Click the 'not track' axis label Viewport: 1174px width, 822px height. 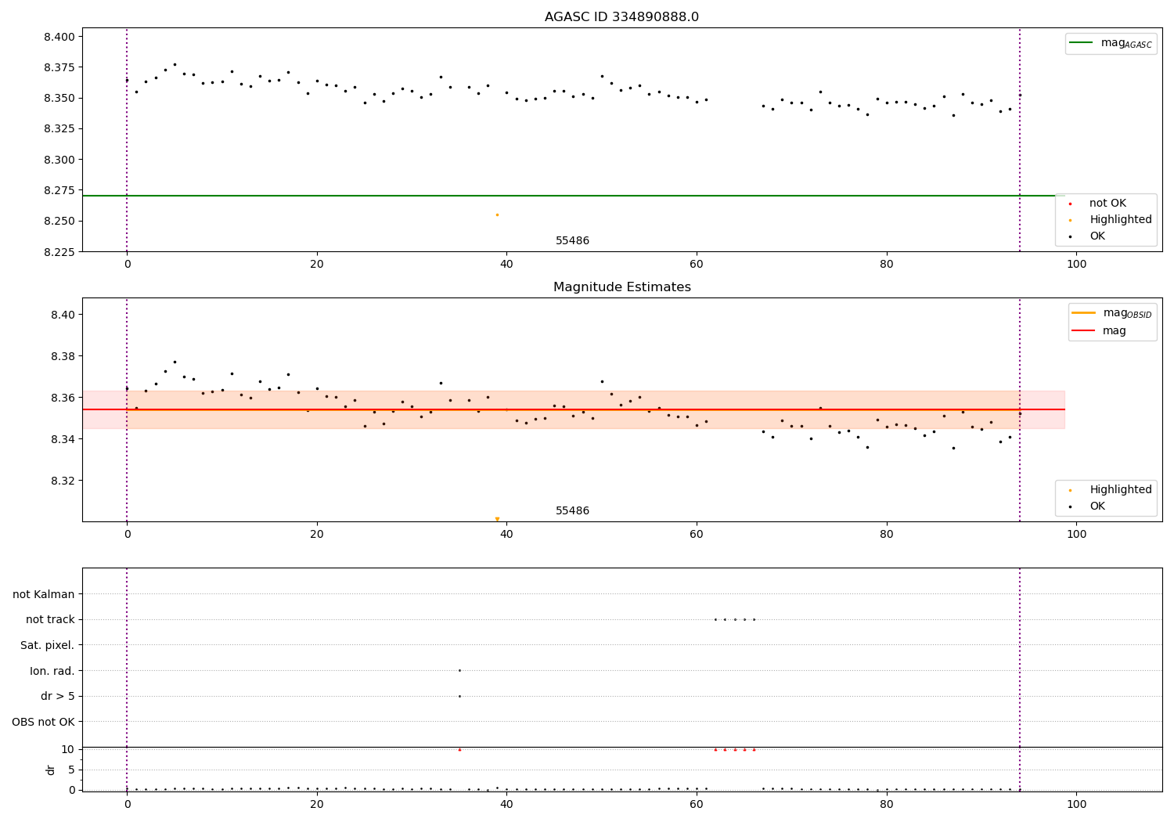(50, 620)
